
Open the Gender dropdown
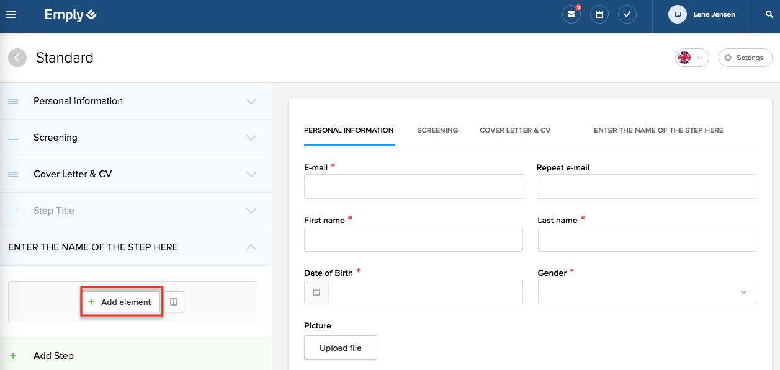[647, 292]
